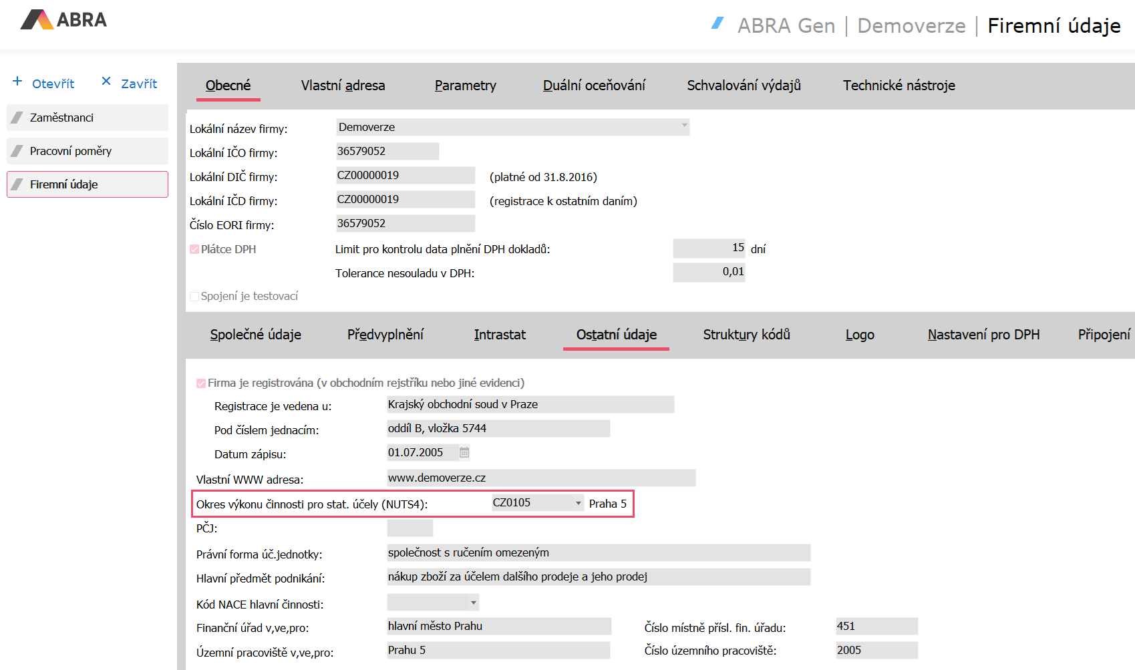The image size is (1135, 670).
Task: Open the Intrastat sub-tab
Action: click(500, 335)
